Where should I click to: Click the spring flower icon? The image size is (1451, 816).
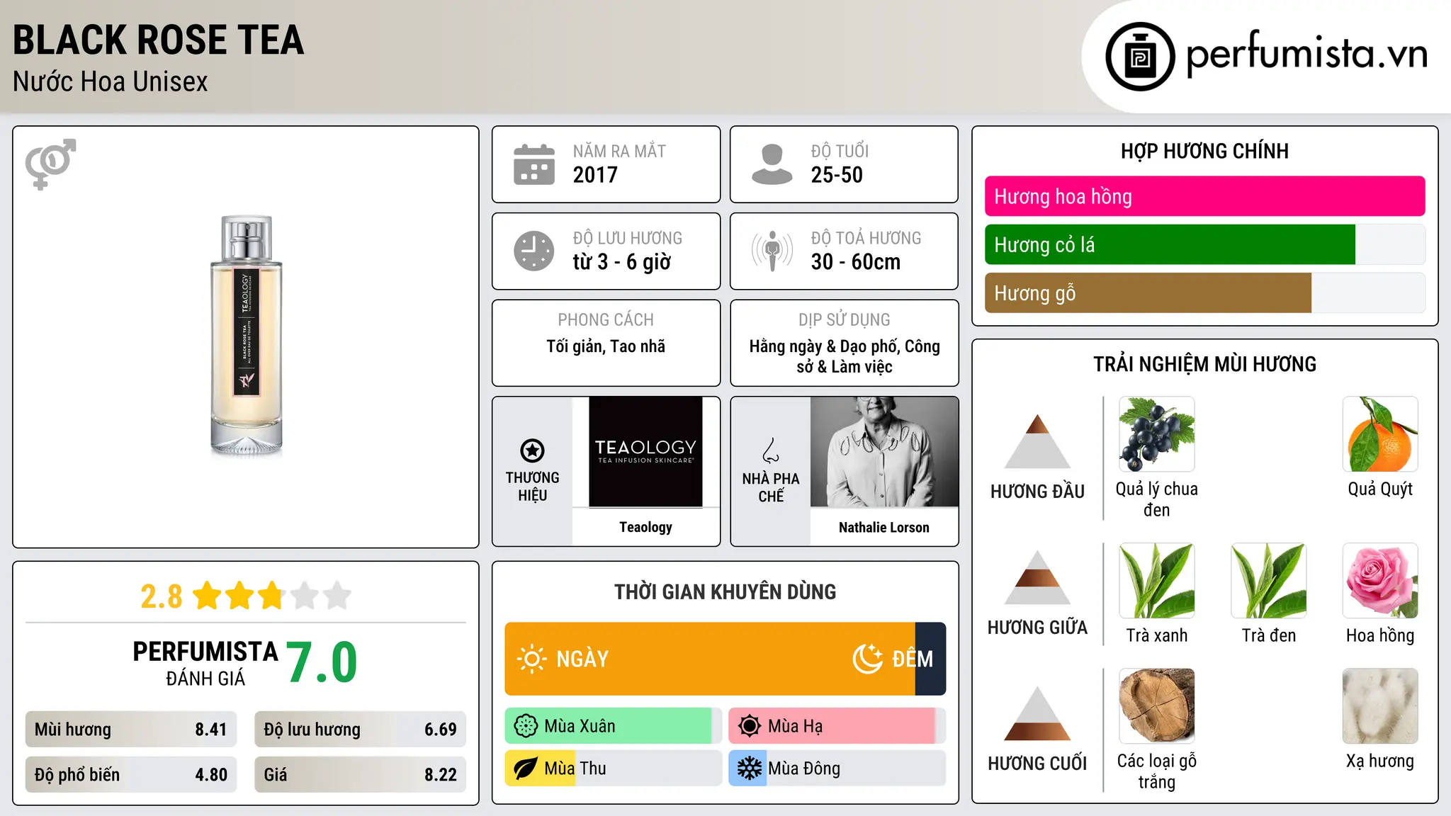(x=526, y=726)
